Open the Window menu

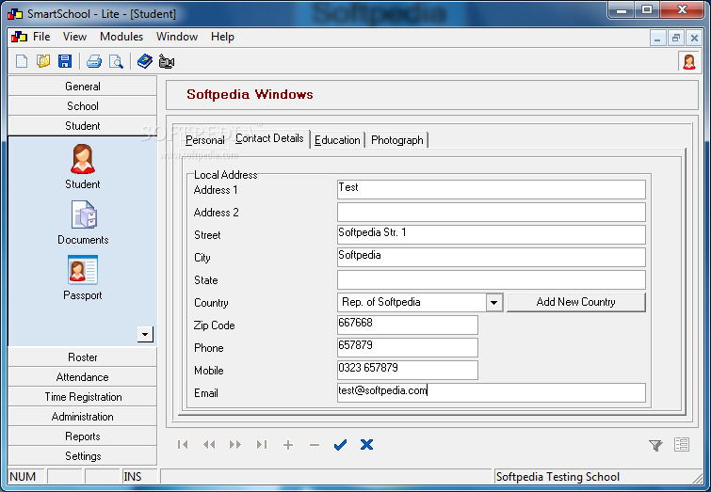[177, 37]
